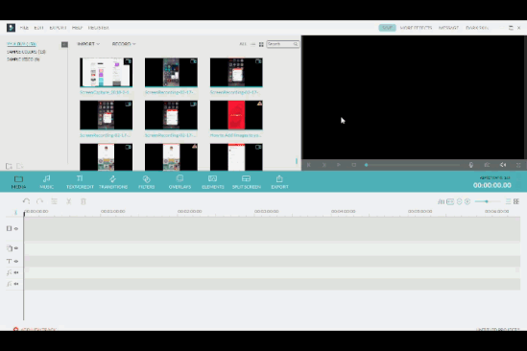Click the scissors Split icon
This screenshot has height=351, width=527.
click(68, 201)
